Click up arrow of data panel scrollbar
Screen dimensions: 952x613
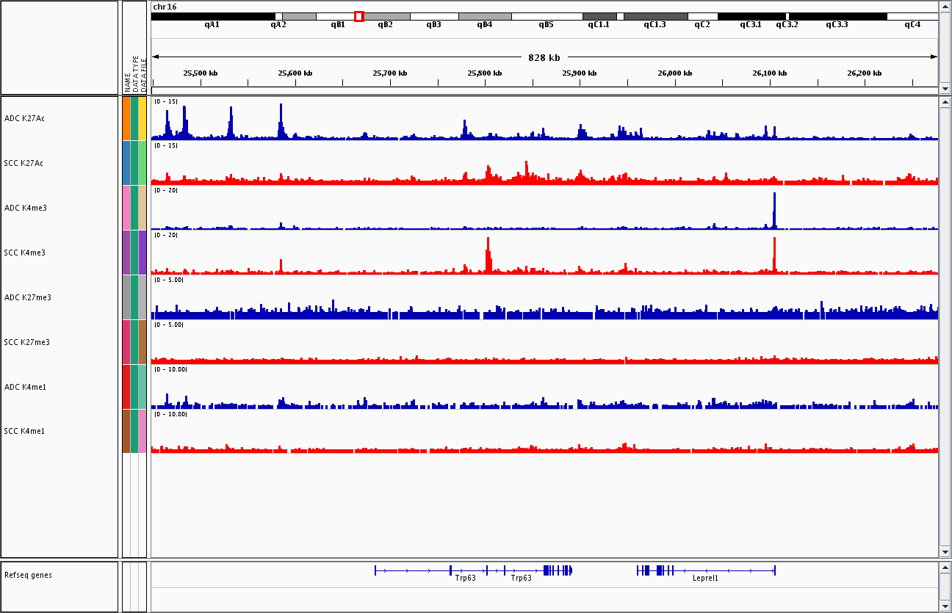(x=945, y=103)
